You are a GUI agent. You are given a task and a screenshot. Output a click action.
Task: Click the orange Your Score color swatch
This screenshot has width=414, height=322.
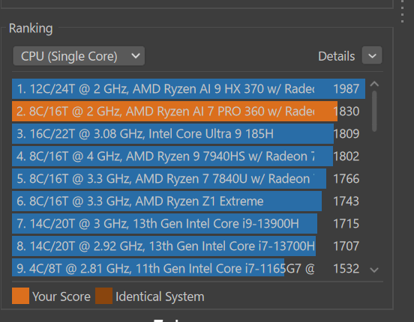point(20,296)
